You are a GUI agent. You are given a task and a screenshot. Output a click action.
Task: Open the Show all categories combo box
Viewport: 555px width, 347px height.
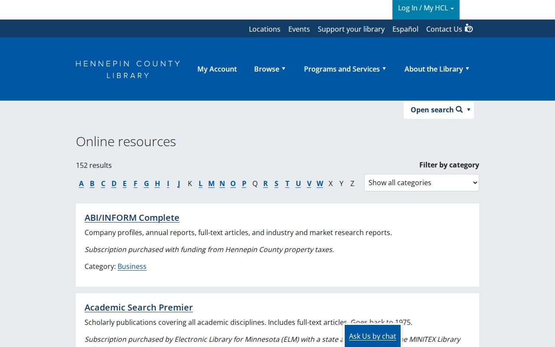421,183
